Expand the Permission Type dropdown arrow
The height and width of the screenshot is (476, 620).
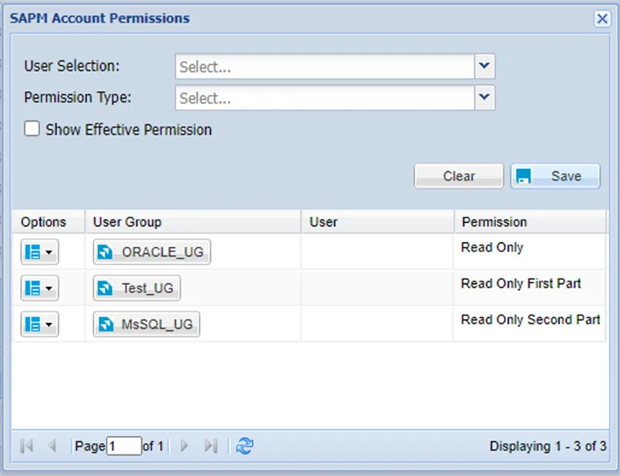[x=484, y=97]
